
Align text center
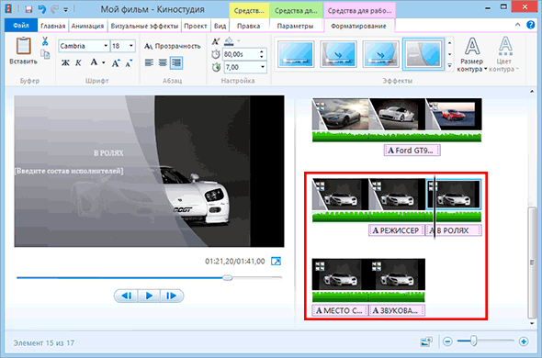[x=163, y=63]
